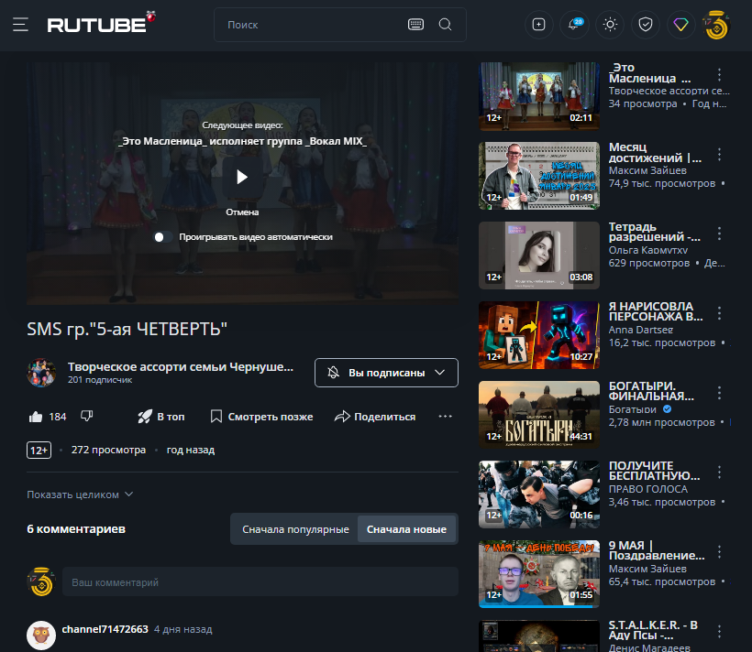This screenshot has width=752, height=652.
Task: Open ПРАВО ГОЛОСА channel name
Action: tap(648, 489)
